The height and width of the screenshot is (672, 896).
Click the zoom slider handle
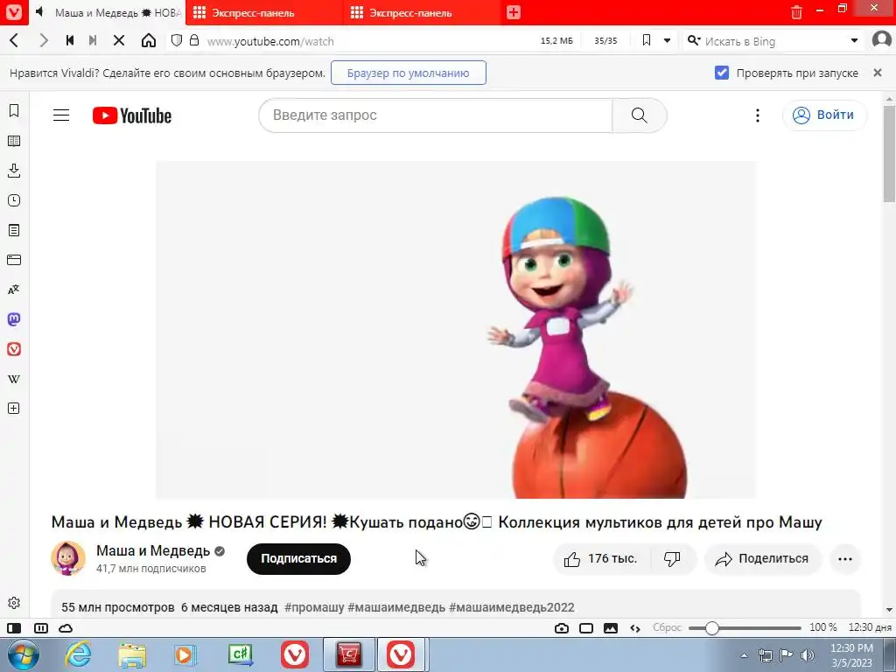(x=711, y=628)
